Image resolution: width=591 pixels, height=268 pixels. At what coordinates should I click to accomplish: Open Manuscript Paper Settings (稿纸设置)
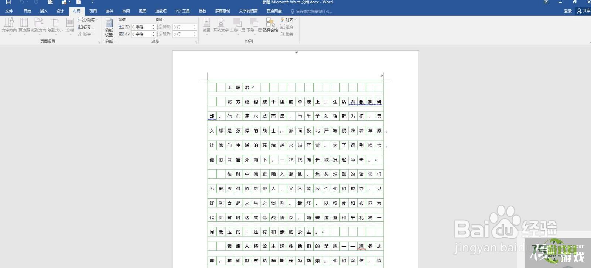tap(109, 27)
